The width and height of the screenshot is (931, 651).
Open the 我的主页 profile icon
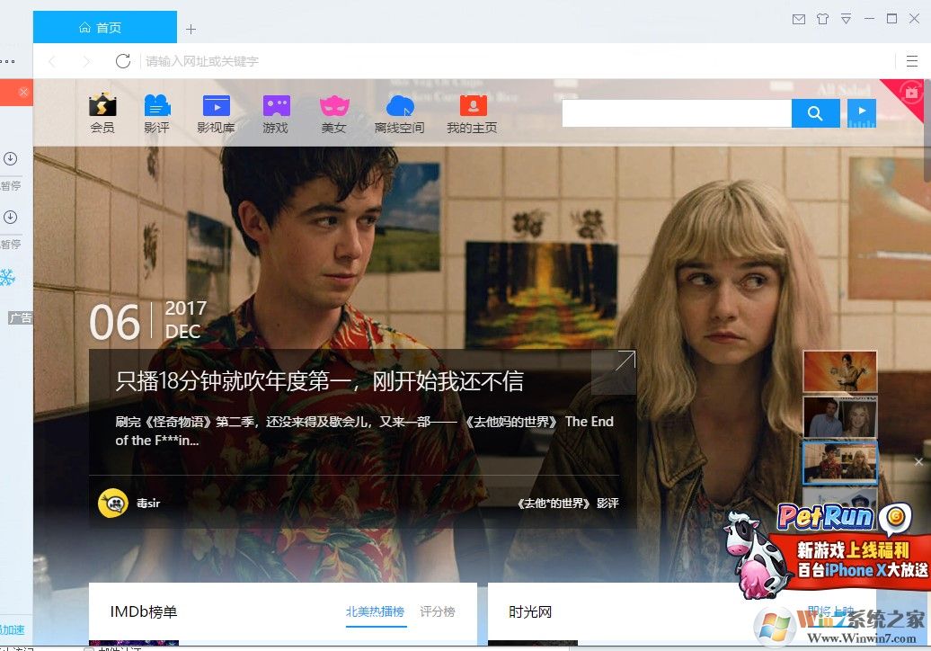coord(473,113)
